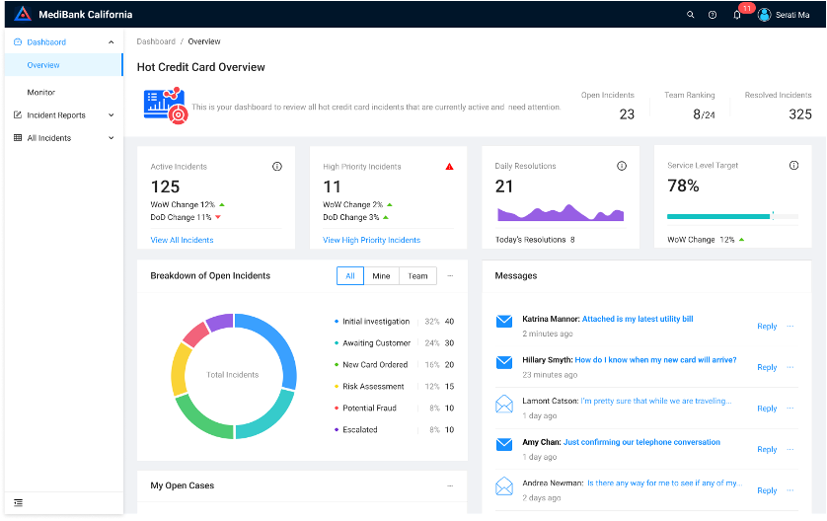Click the collapse sidebar icon at bottom left
Screen dimensions: 827x521
click(18, 502)
